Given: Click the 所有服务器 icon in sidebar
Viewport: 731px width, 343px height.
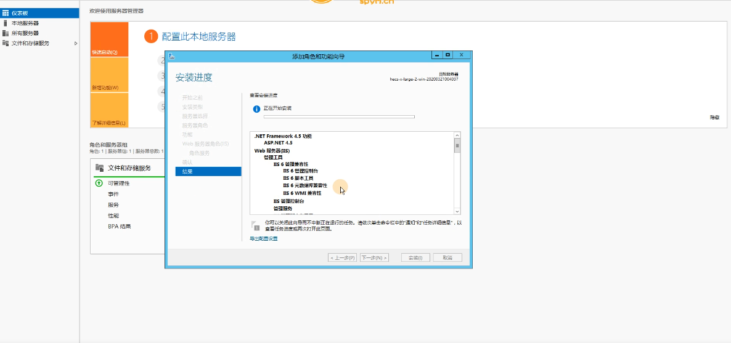Looking at the screenshot, I should coord(6,33).
